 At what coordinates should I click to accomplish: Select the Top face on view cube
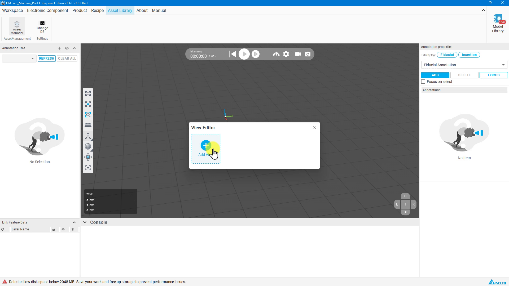tap(405, 204)
